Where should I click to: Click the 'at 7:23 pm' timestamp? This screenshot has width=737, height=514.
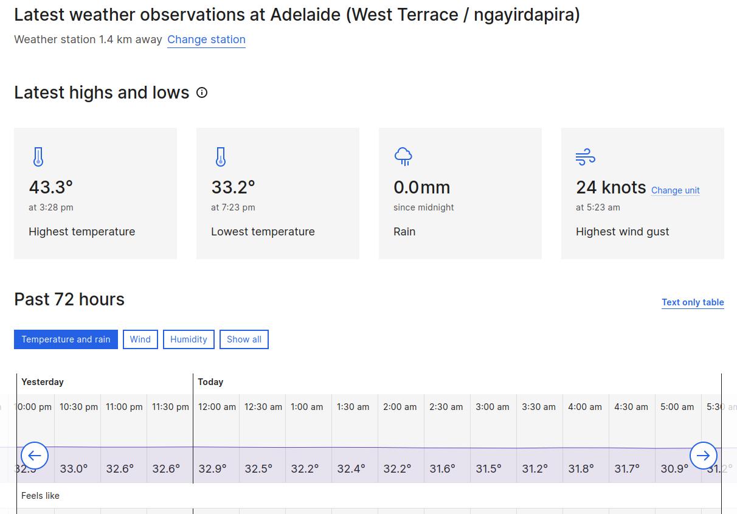[233, 207]
